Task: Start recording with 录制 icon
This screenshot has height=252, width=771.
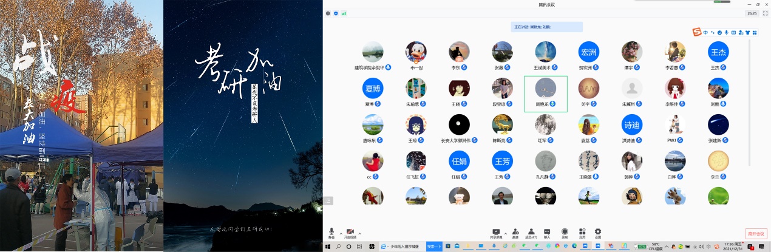Action: (565, 233)
